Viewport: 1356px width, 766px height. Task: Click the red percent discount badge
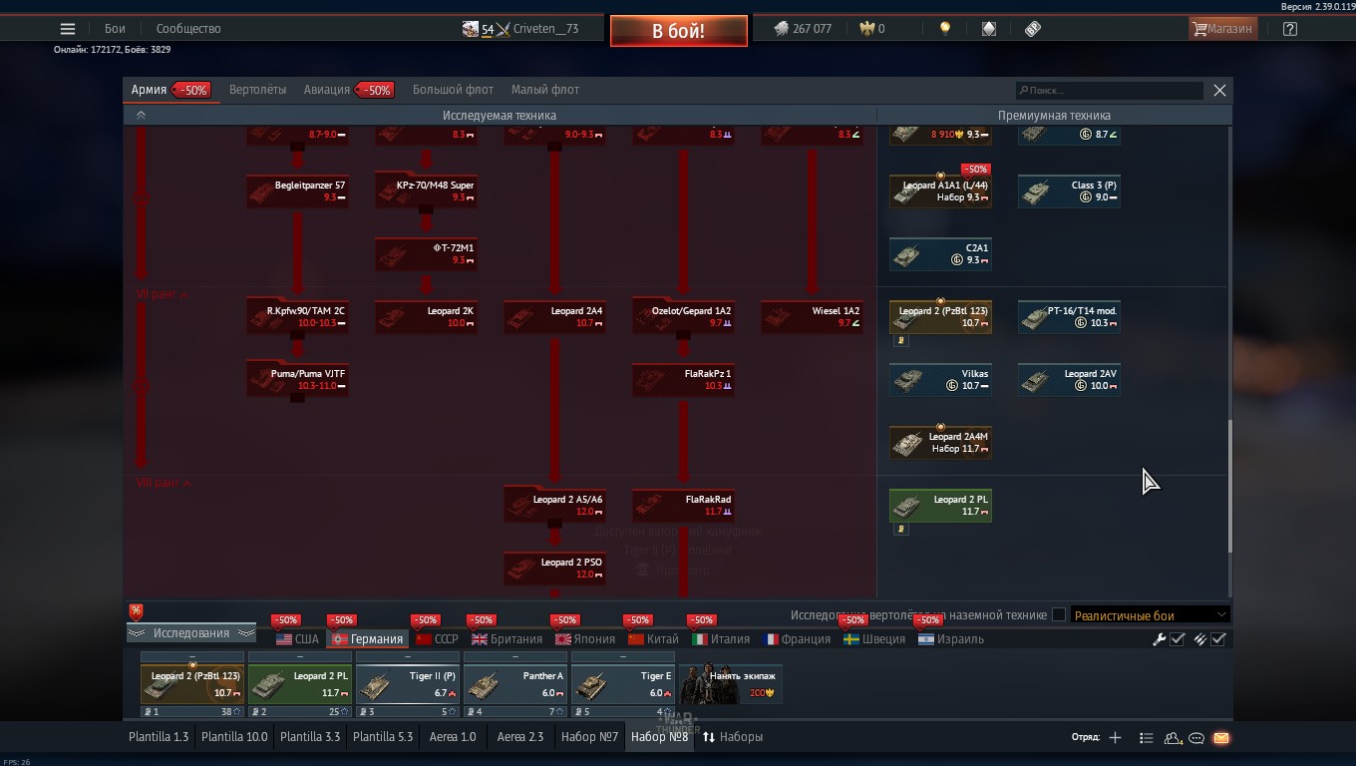136,611
